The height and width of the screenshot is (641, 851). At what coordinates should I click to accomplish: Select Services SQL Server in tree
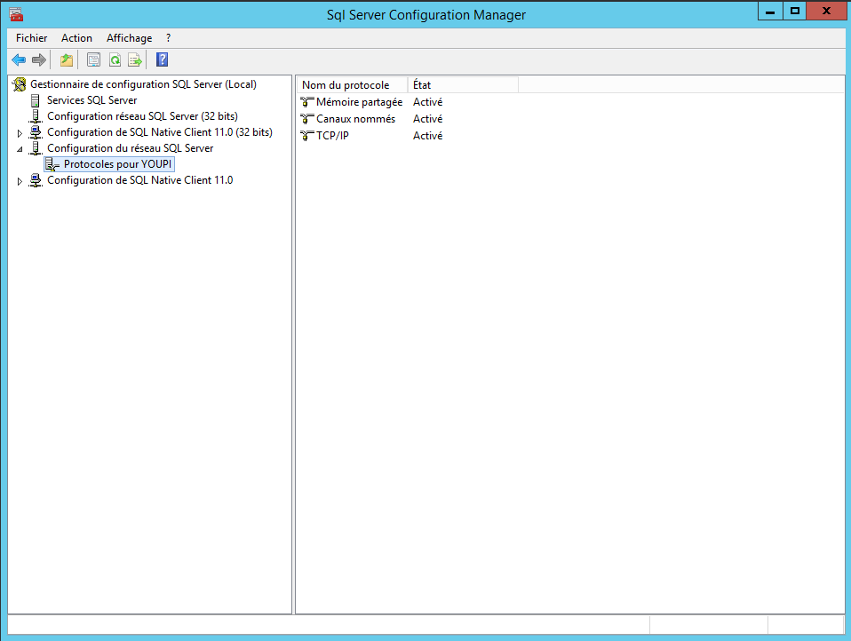[x=91, y=100]
